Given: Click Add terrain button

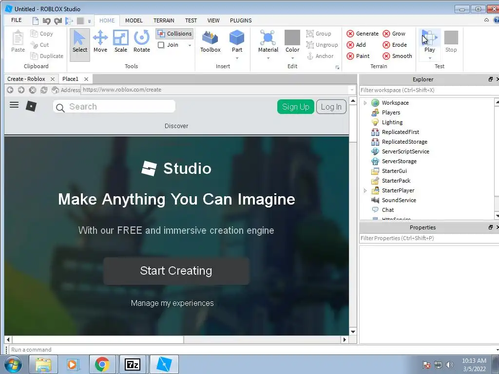Looking at the screenshot, I should [x=356, y=45].
